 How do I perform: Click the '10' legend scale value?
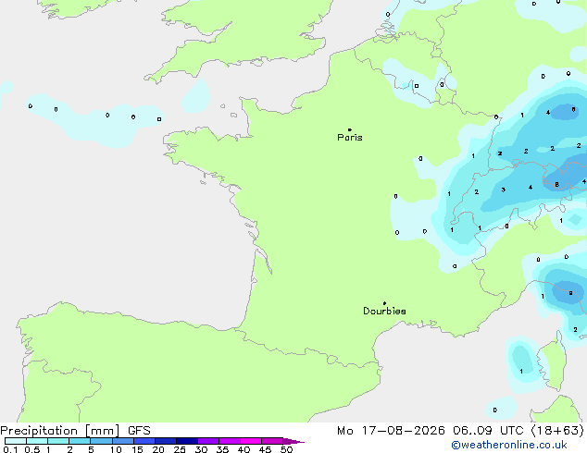pyautogui.click(x=116, y=449)
